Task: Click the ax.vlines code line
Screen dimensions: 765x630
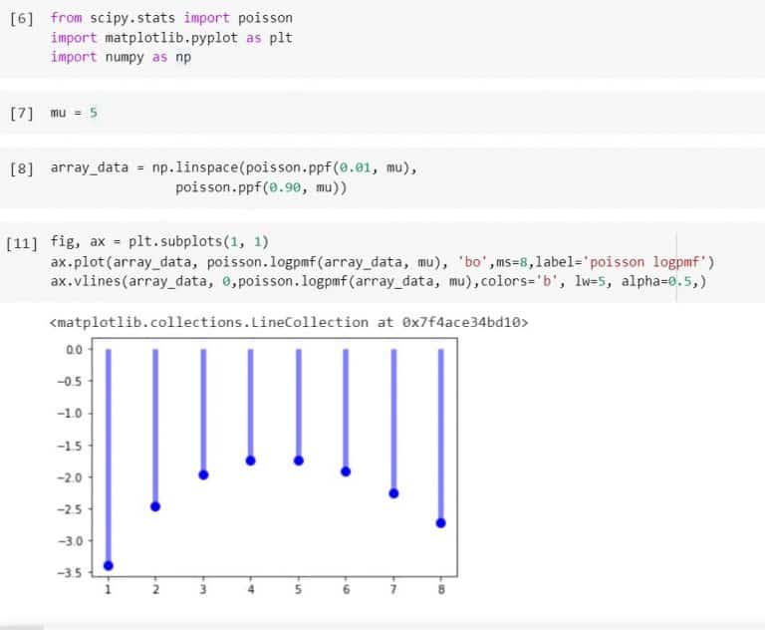Action: [379, 281]
